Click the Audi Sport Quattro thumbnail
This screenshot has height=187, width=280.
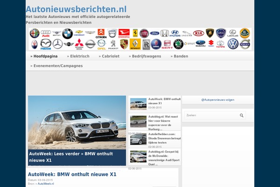[138, 157]
